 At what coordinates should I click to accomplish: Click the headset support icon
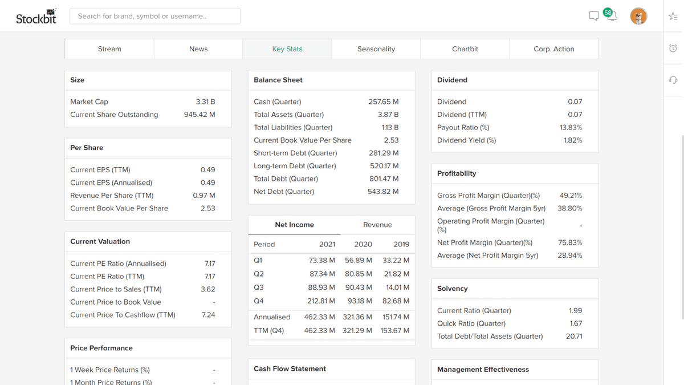[x=673, y=80]
